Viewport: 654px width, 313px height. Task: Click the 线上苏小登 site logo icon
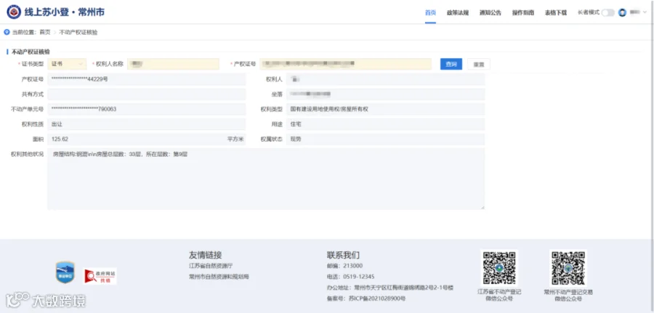tap(14, 12)
